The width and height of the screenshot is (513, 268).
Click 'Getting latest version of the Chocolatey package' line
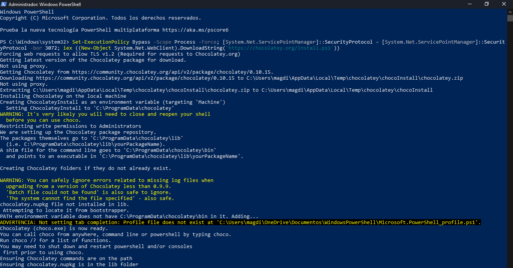pos(93,60)
